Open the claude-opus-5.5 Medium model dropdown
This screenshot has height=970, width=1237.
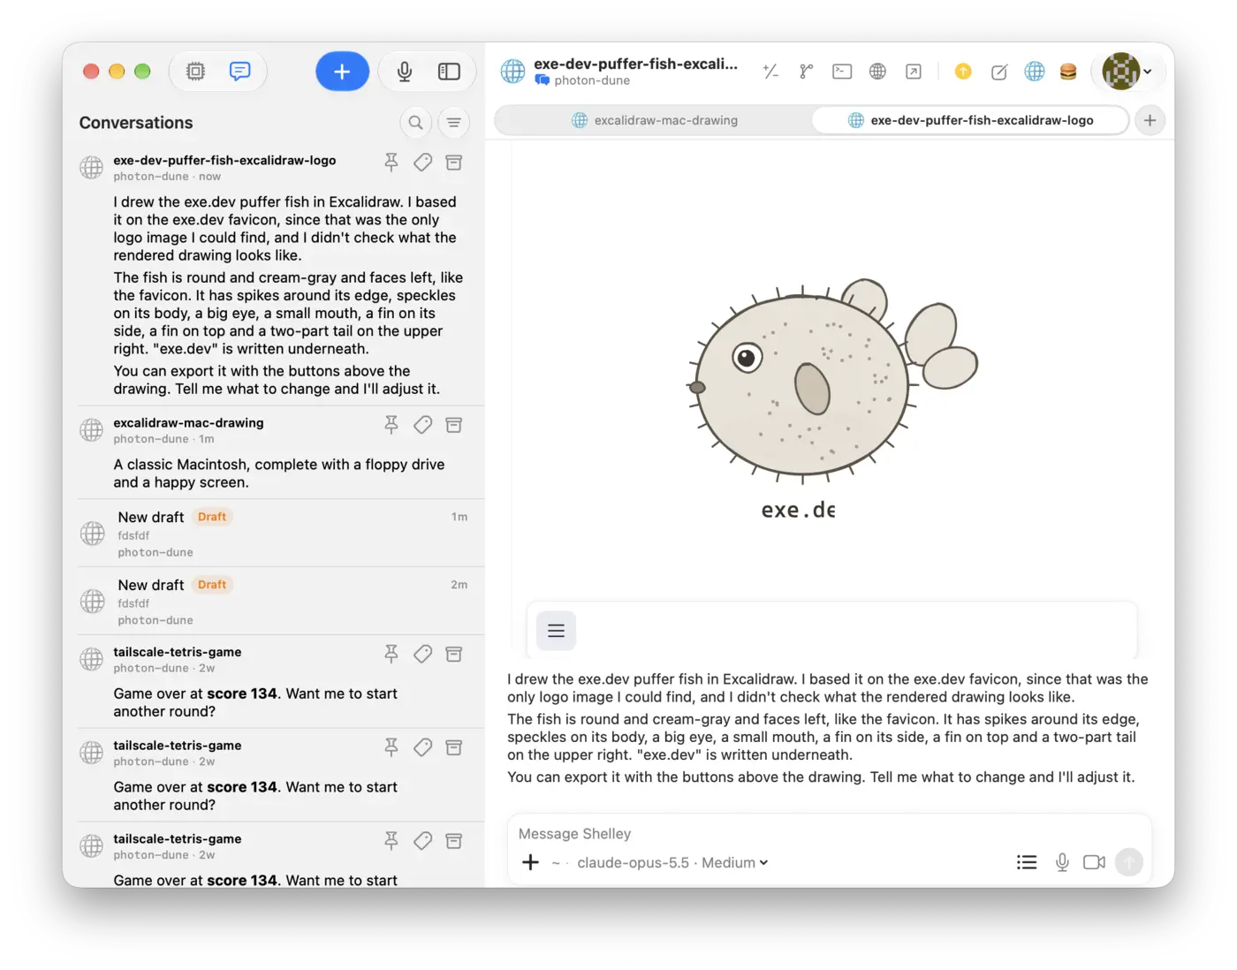click(672, 863)
